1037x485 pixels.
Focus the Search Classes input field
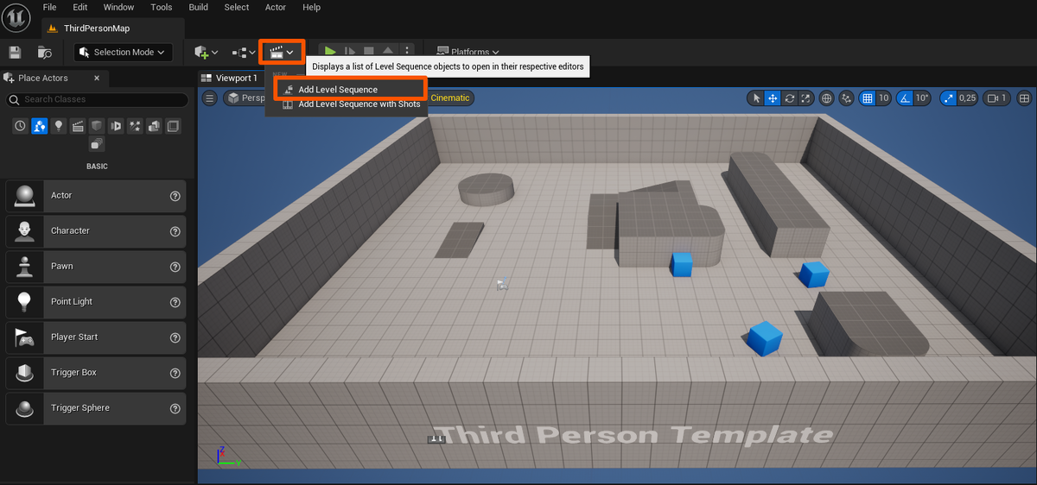click(x=97, y=99)
